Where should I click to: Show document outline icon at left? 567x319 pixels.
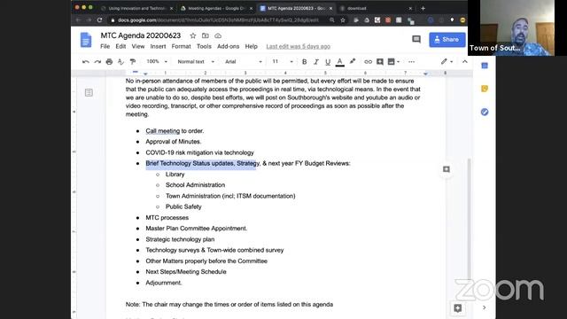click(x=89, y=92)
